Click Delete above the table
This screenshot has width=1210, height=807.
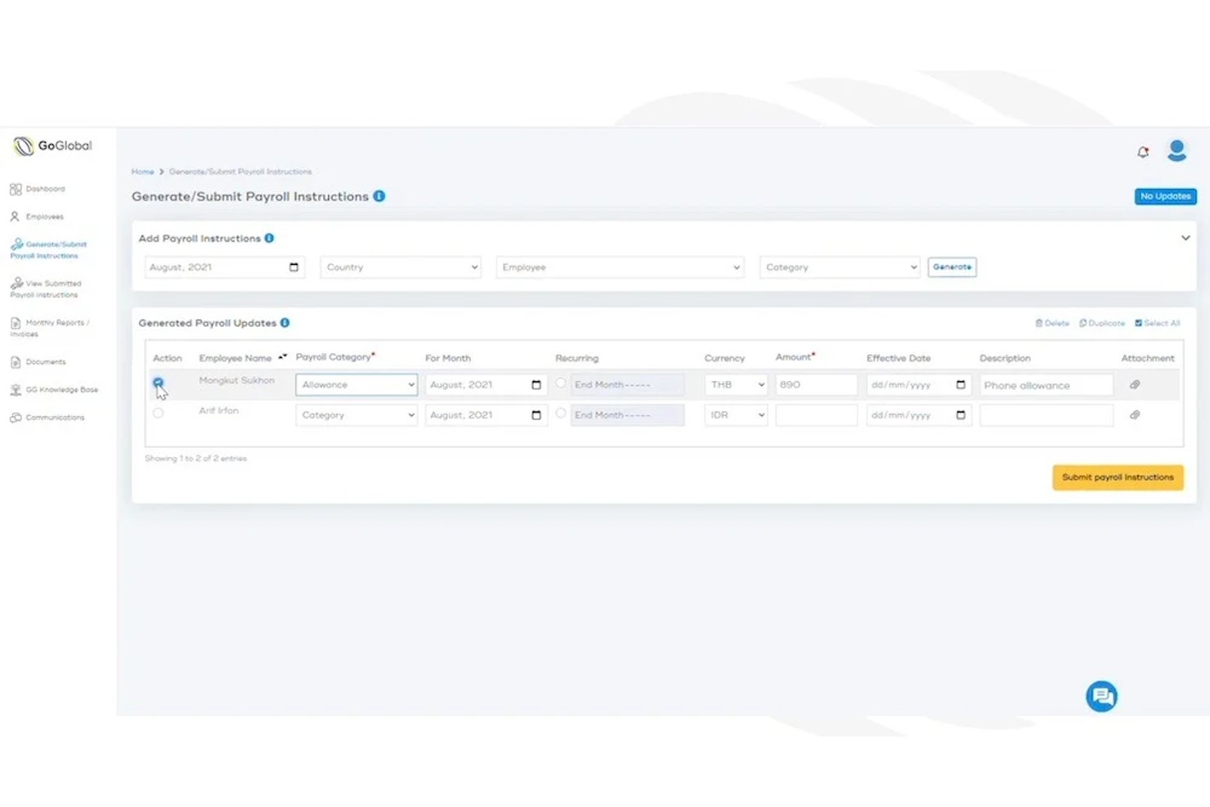[1052, 323]
